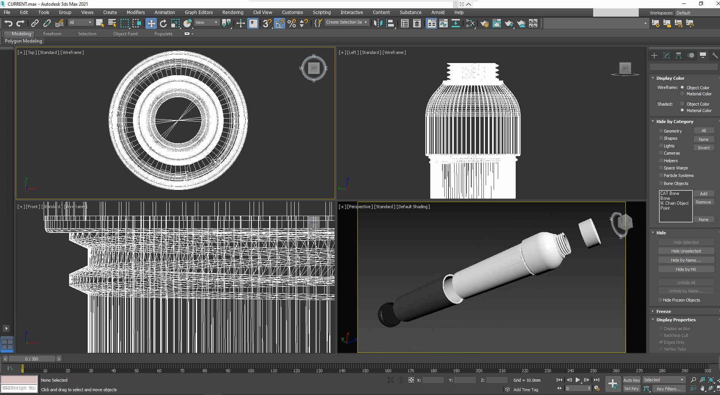Image resolution: width=720 pixels, height=395 pixels.
Task: Open the Rendering menu
Action: (233, 13)
